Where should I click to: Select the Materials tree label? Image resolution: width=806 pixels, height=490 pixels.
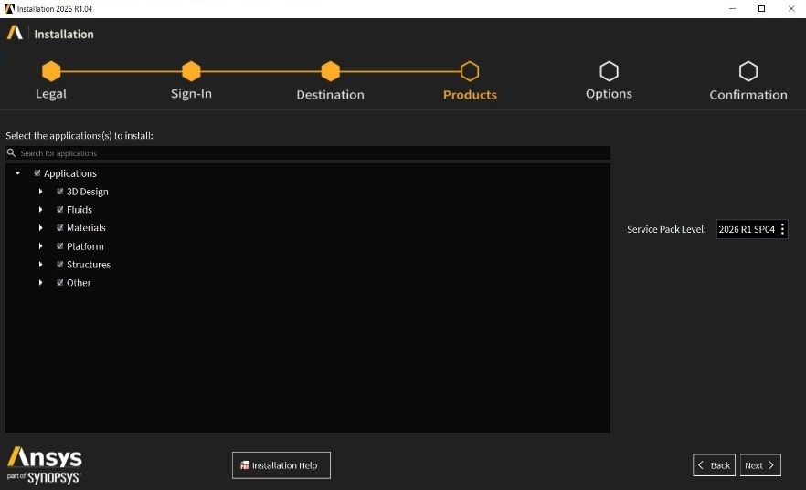point(86,228)
